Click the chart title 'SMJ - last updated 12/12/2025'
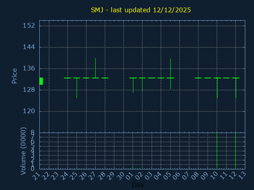The image size is (254, 190). click(x=141, y=10)
